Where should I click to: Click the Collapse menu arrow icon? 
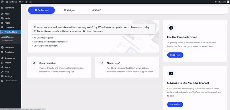2,81
